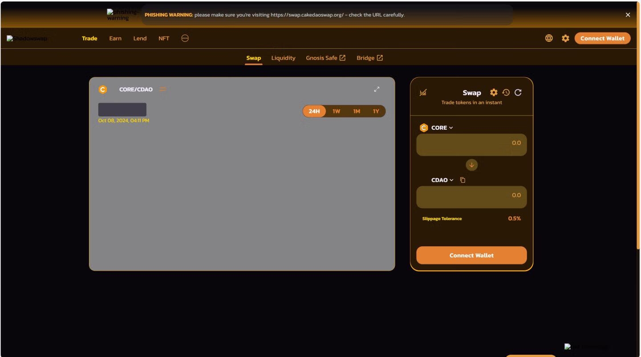Image resolution: width=641 pixels, height=357 pixels.
Task: Set chart range to 1Y
Action: pyautogui.click(x=376, y=111)
